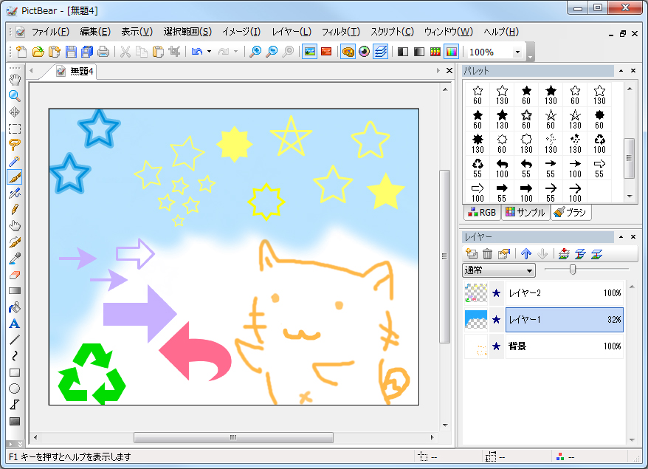This screenshot has width=648, height=469.
Task: Select the Ellipse shape tool
Action: click(x=15, y=388)
